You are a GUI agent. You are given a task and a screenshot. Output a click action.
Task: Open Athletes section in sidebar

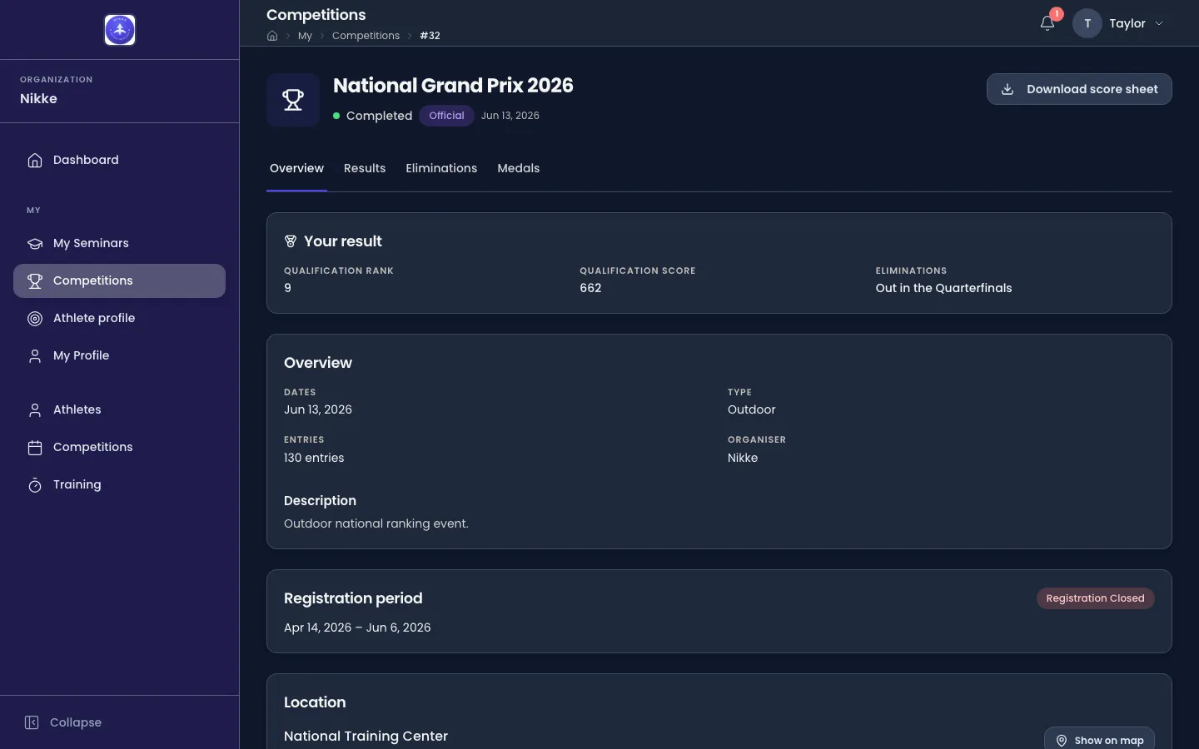pyautogui.click(x=119, y=409)
